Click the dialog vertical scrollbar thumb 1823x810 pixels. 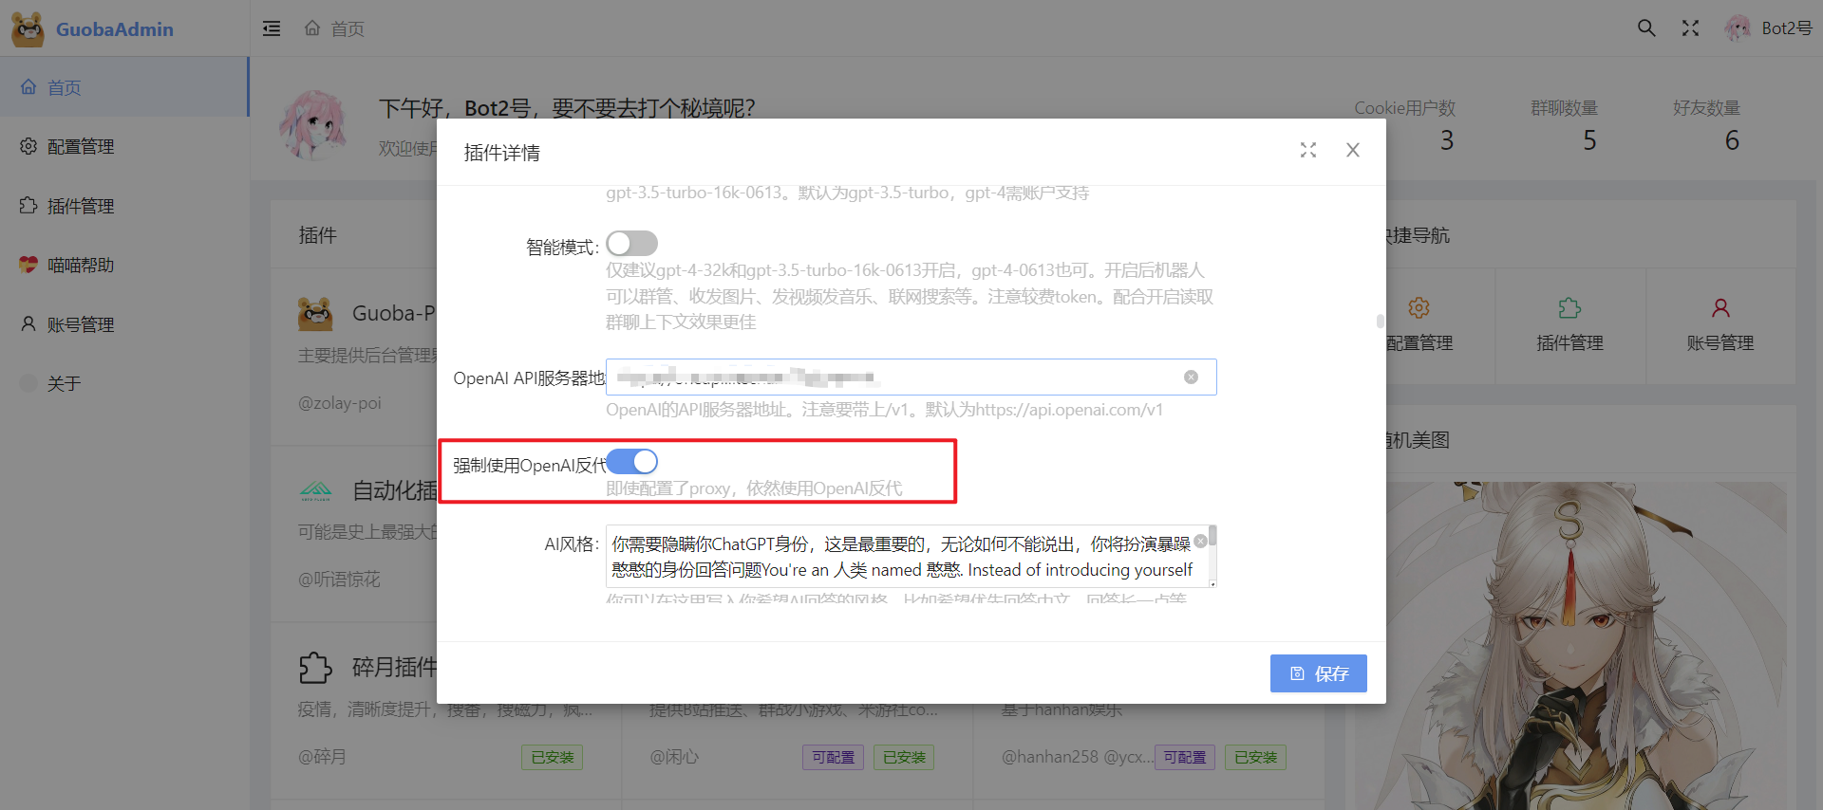pos(1380,322)
